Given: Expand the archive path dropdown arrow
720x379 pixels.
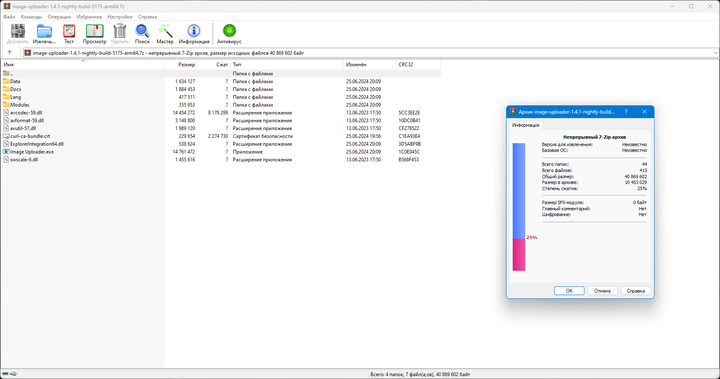Looking at the screenshot, I should point(715,53).
